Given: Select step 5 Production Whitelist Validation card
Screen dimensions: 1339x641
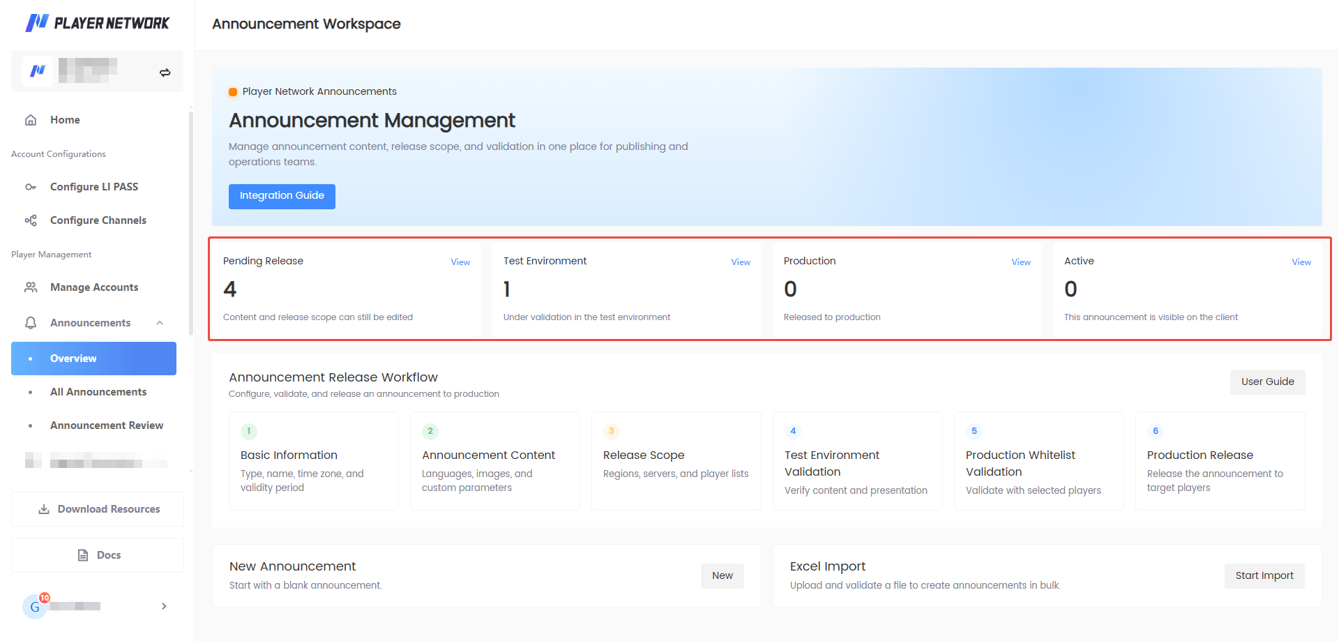Looking at the screenshot, I should click(x=1039, y=461).
